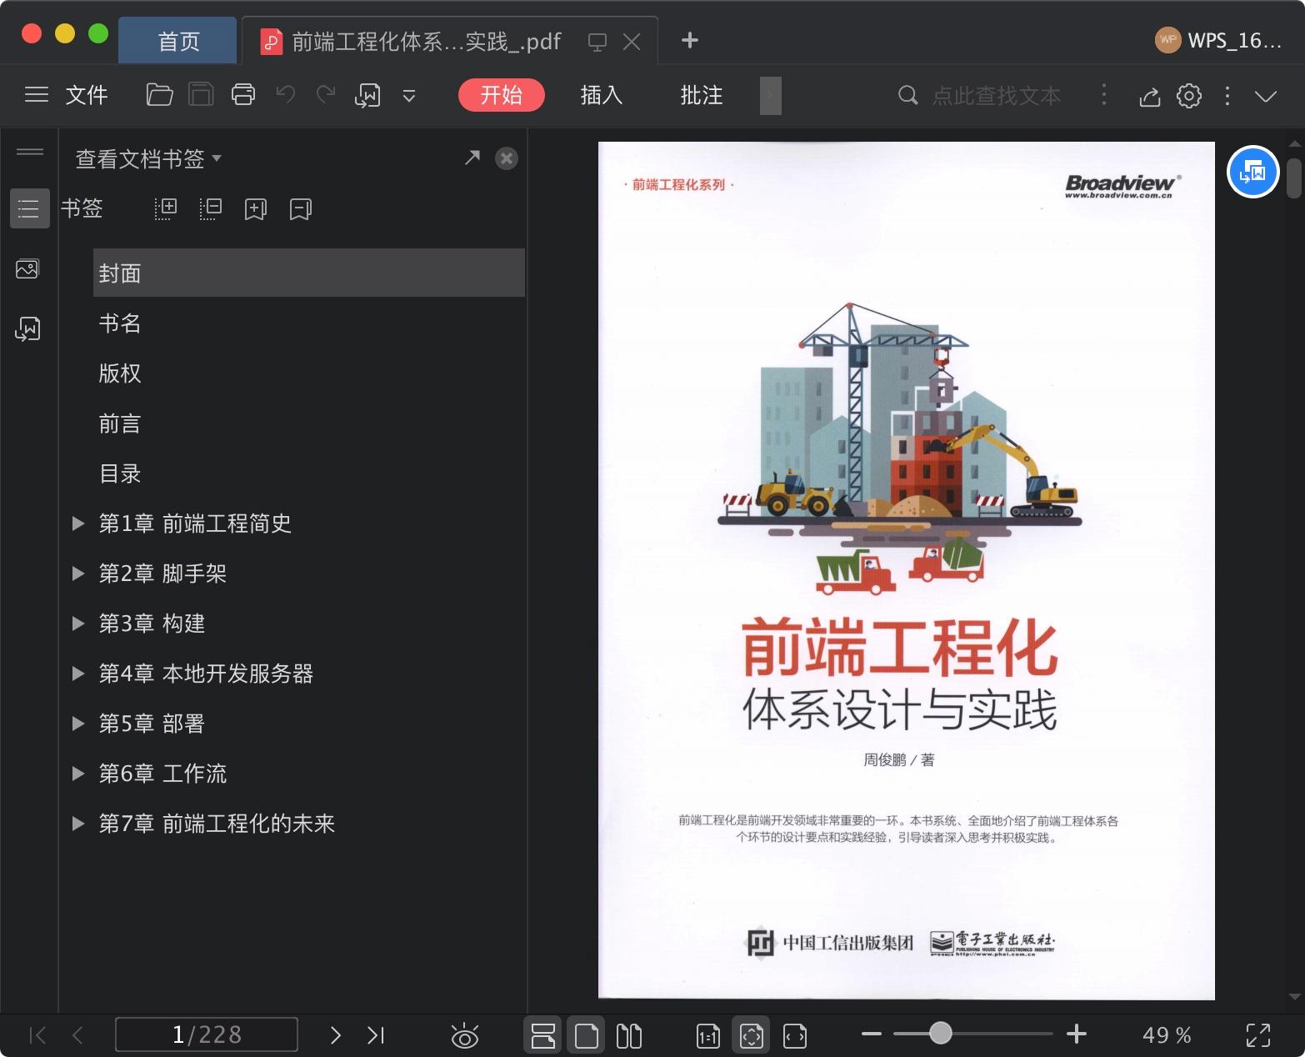The width and height of the screenshot is (1305, 1057).
Task: Pop out the bookmark panel arrow
Action: (472, 158)
